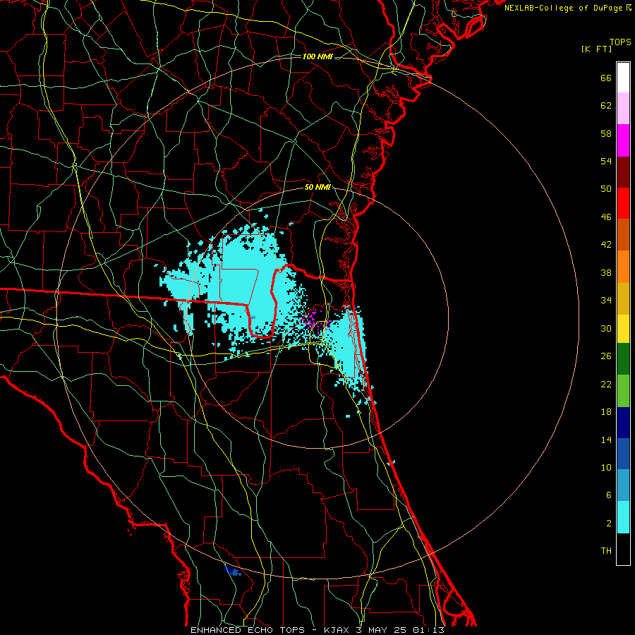
Task: Click the bright red legend swatch
Action: point(623,203)
